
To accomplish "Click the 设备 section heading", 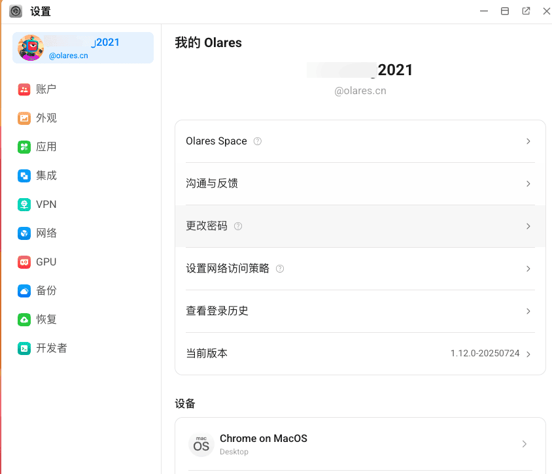I will [x=185, y=403].
